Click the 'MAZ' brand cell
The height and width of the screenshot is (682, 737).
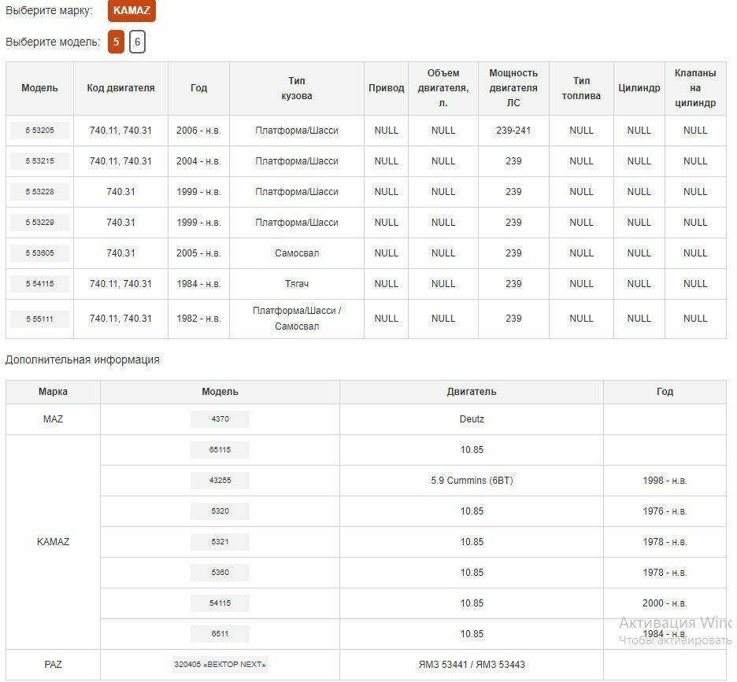[x=53, y=419]
